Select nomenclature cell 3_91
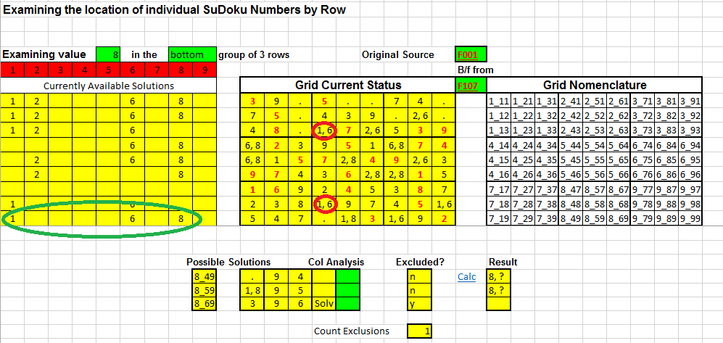The image size is (723, 343). [690, 101]
